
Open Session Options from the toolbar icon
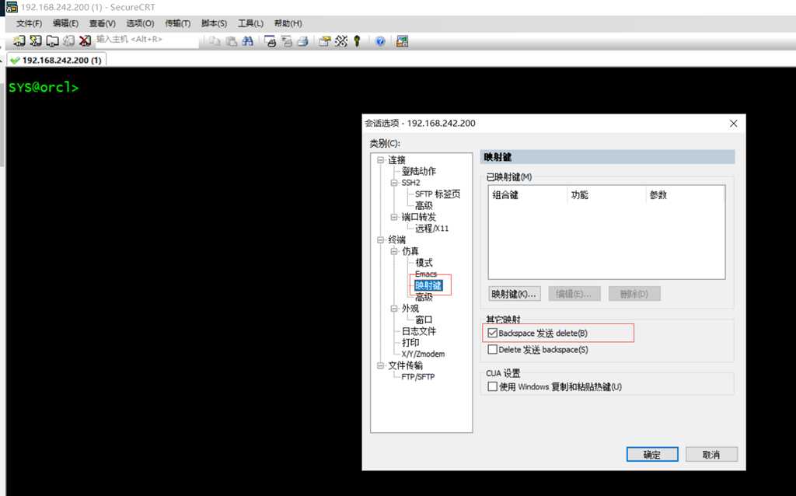pyautogui.click(x=324, y=41)
